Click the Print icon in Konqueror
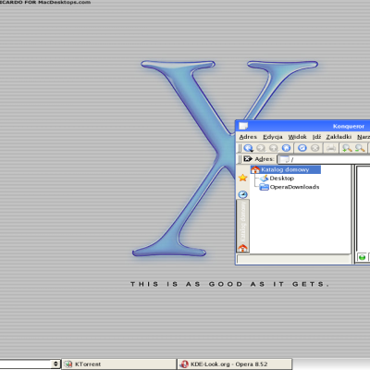This screenshot has height=370, width=370. point(331,148)
